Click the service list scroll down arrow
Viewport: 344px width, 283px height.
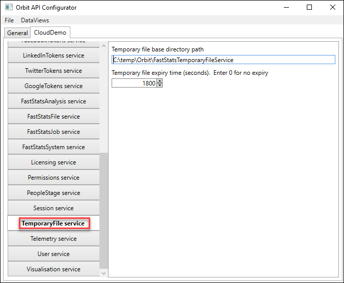pos(104,273)
